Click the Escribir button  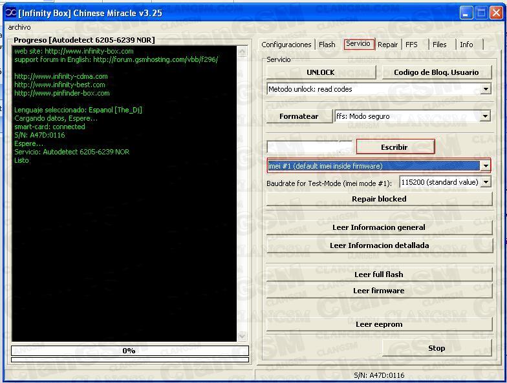coord(394,147)
